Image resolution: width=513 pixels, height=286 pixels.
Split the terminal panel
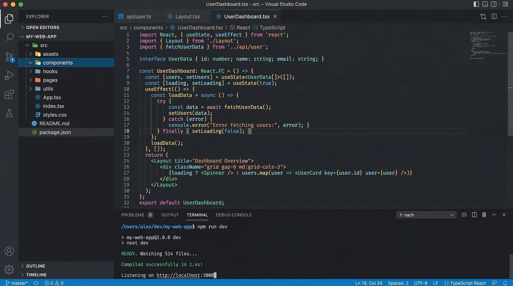coord(474,215)
